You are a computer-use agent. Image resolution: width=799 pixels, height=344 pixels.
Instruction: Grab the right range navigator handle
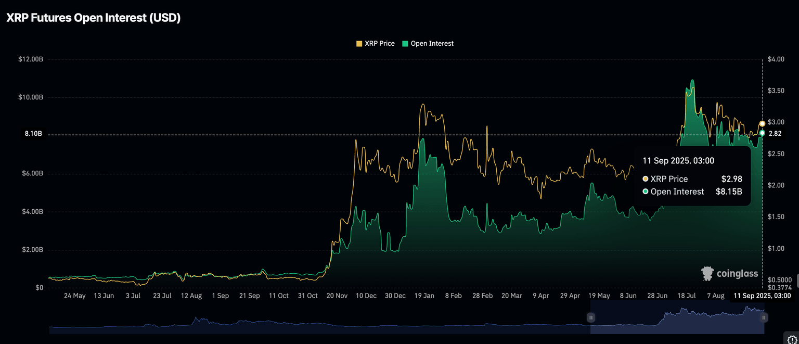pos(764,317)
